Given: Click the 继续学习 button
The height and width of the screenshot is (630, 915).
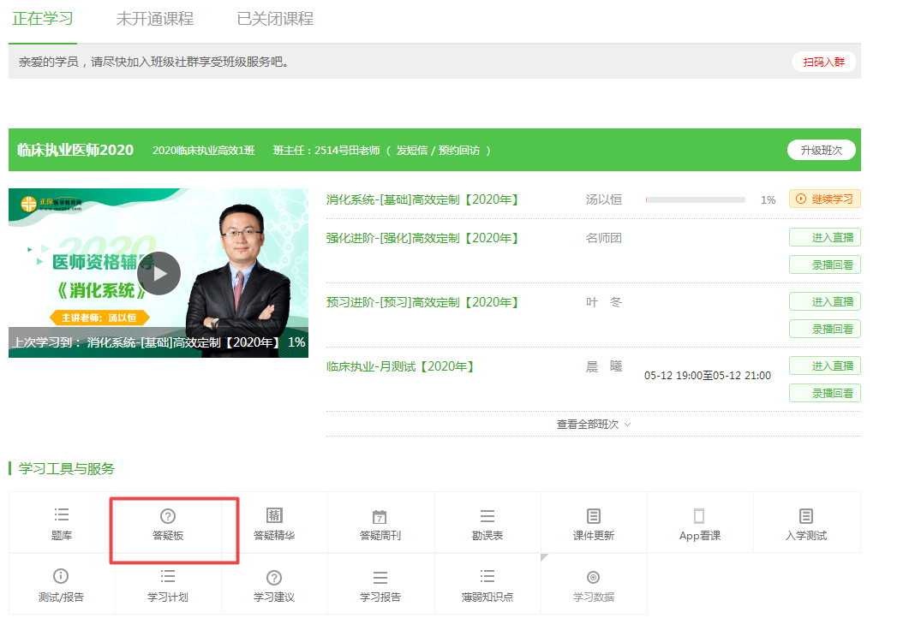Looking at the screenshot, I should [824, 199].
